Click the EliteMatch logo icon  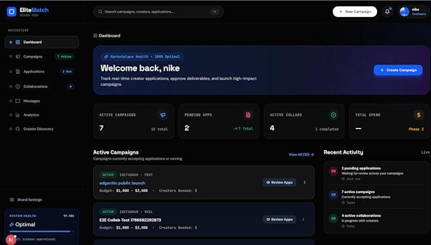[x=11, y=12]
